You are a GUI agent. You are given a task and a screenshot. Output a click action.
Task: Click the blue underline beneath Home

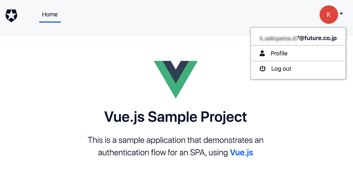[50, 22]
